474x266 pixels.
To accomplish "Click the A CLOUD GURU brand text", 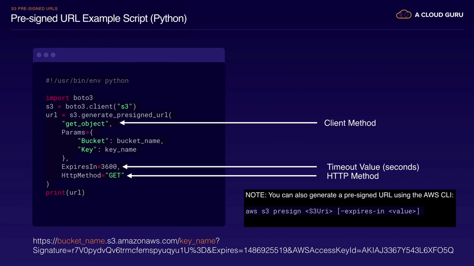I will click(x=439, y=15).
